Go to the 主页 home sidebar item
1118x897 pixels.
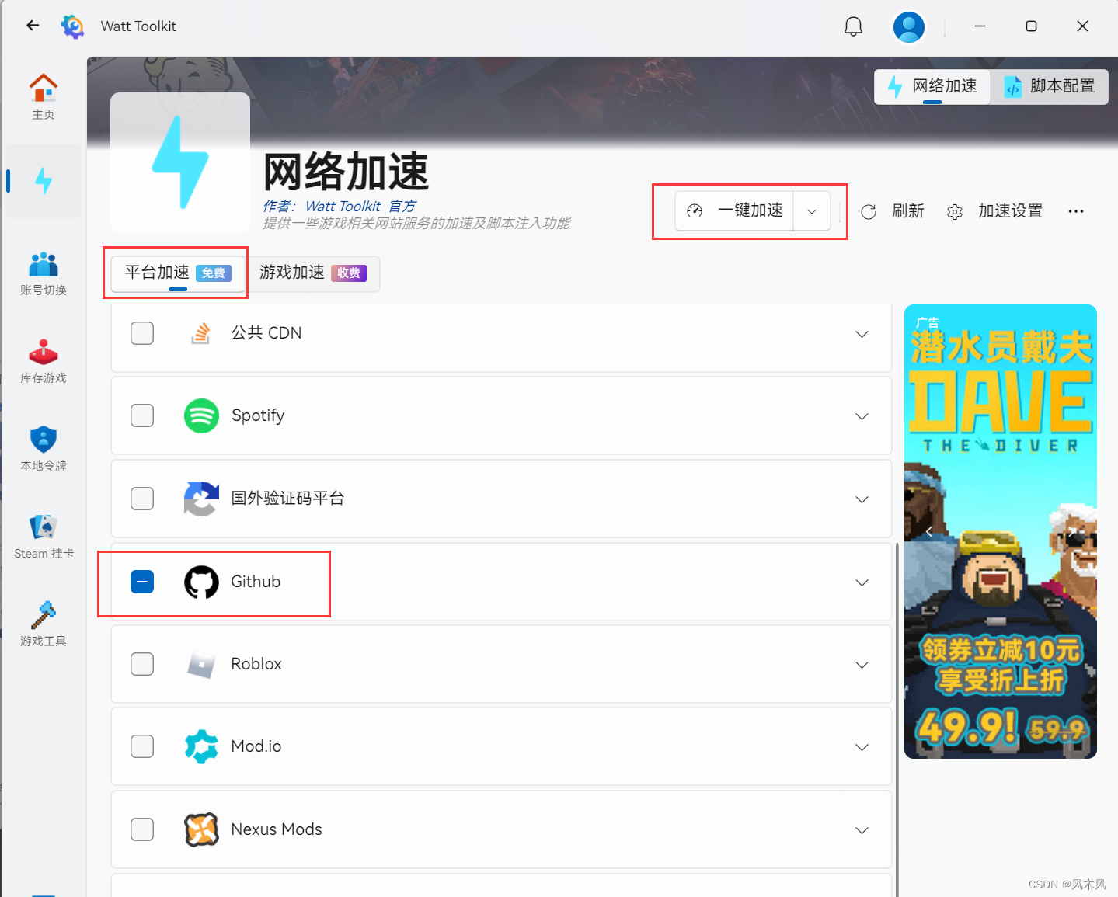[x=44, y=96]
